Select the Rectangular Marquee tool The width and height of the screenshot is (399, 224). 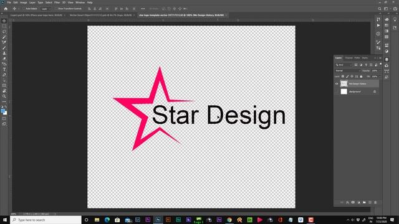4,26
